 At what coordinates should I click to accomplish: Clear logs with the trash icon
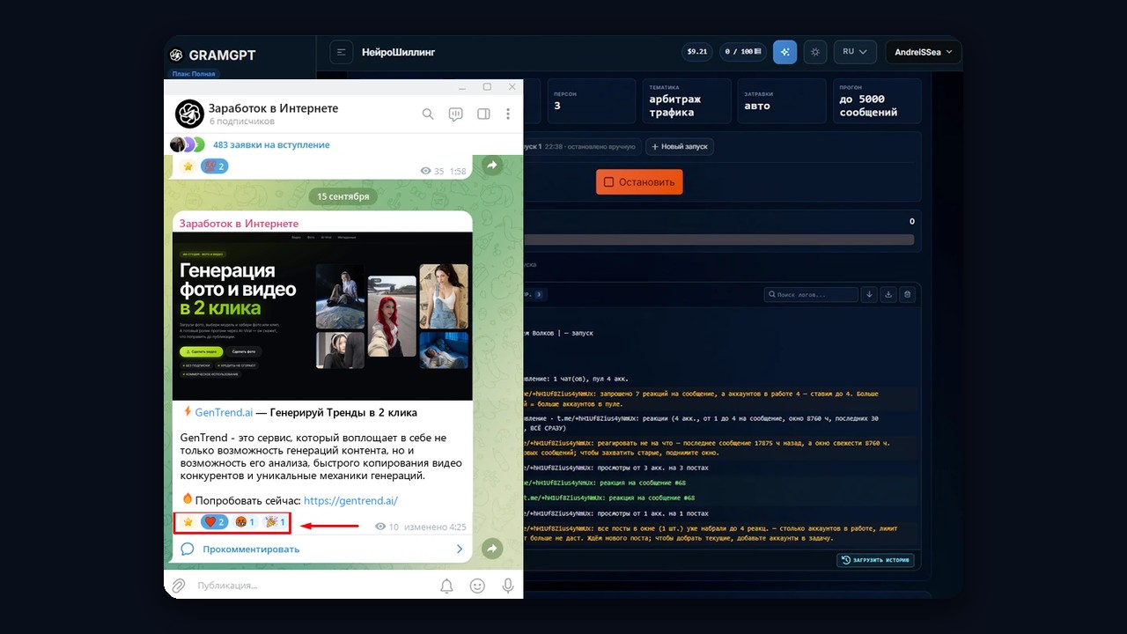point(908,294)
